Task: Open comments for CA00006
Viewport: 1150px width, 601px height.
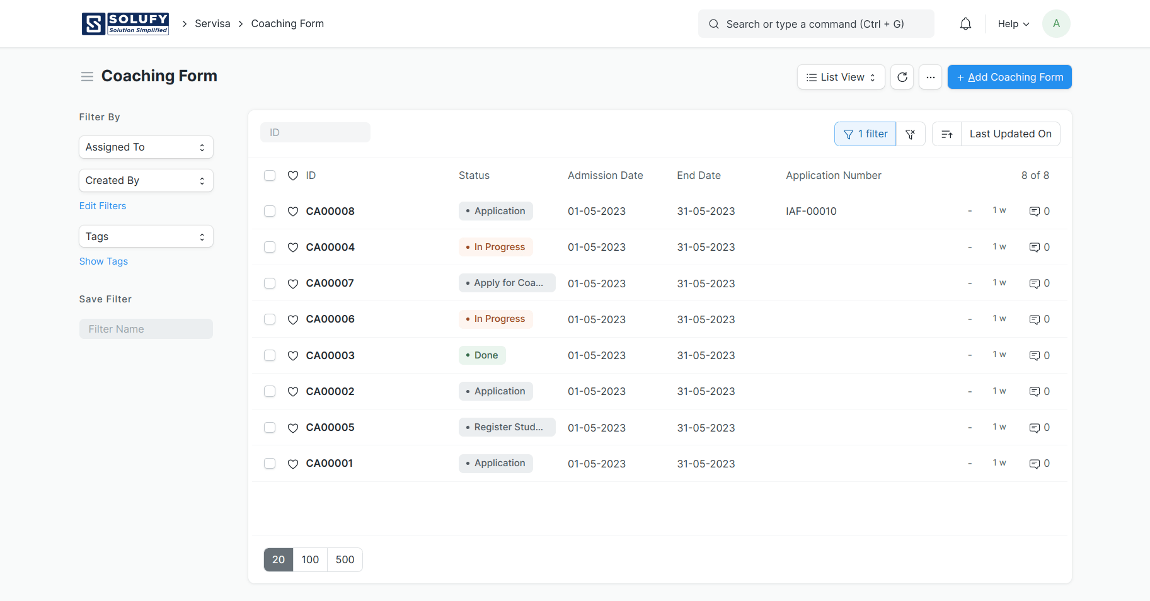Action: click(1039, 319)
